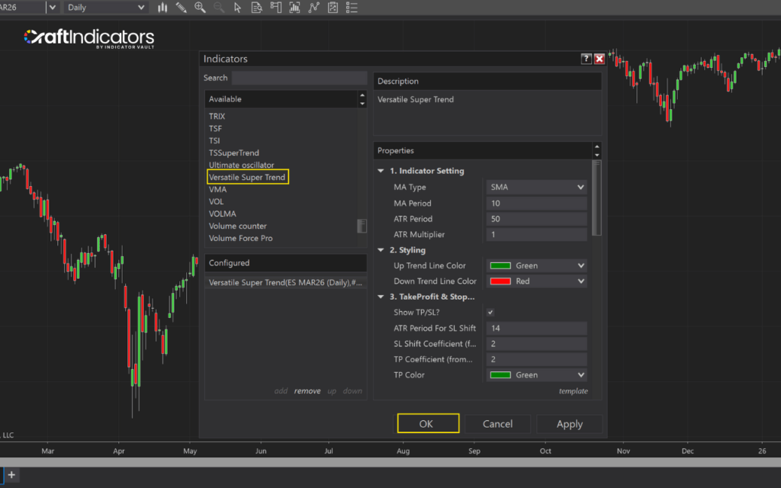This screenshot has height=488, width=781.
Task: Collapse the 2. Styling section
Action: [381, 249]
